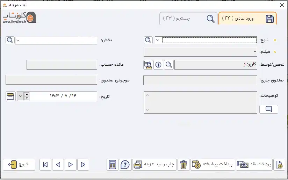Search for a person with the magnifier icon

[x=168, y=65]
